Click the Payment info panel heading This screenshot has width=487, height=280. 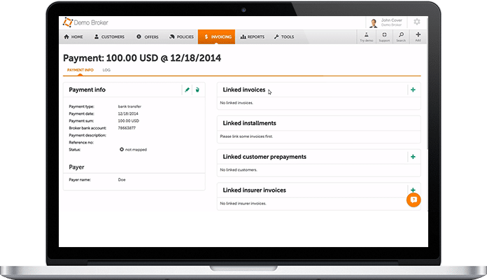[87, 90]
